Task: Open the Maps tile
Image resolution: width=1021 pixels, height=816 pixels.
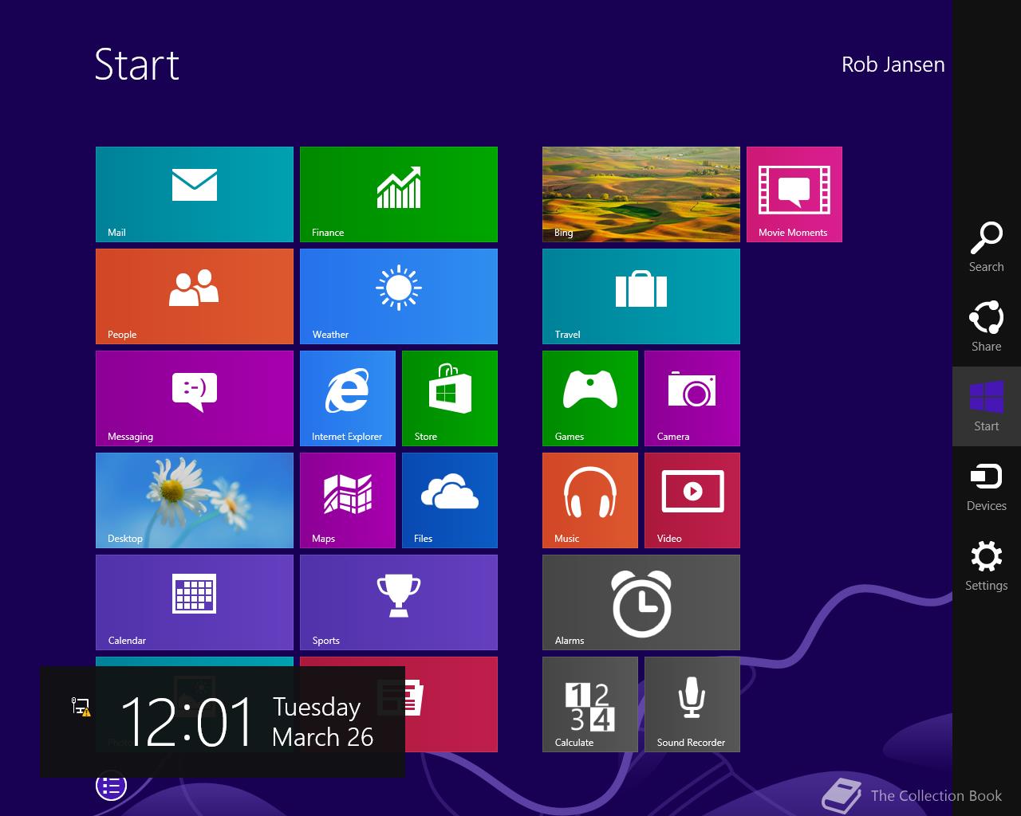Action: pos(348,500)
